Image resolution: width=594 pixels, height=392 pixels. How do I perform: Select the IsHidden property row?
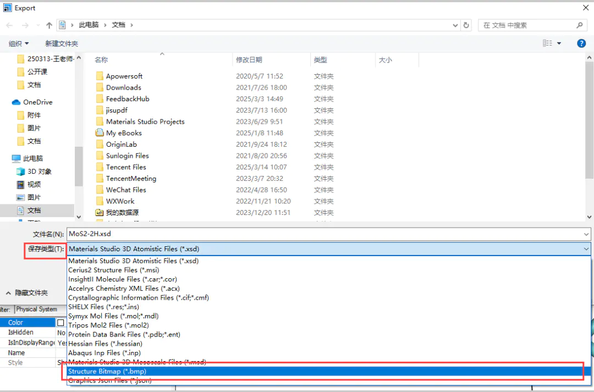click(28, 332)
